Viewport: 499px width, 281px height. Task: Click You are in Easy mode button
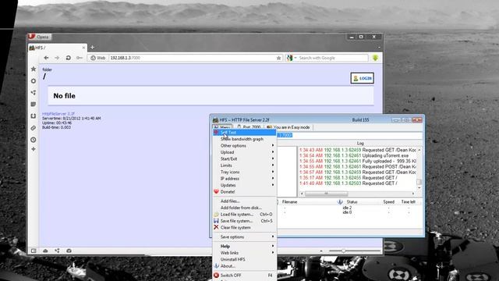288,127
